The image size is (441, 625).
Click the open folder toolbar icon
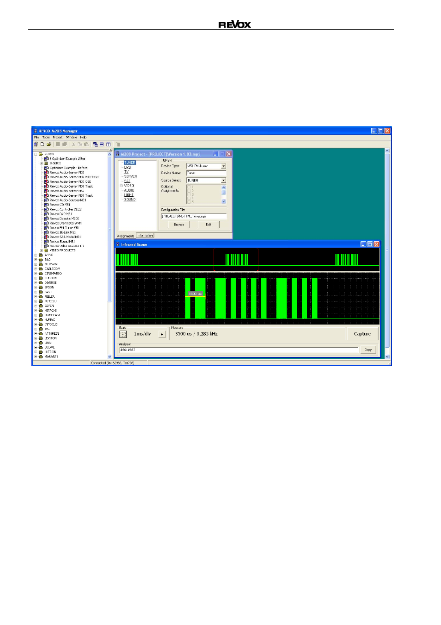[49, 144]
